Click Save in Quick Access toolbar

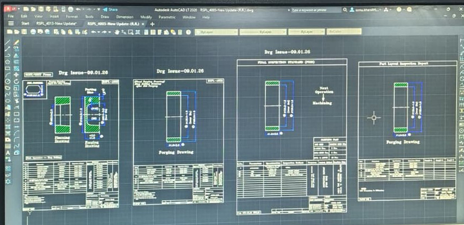coord(41,10)
